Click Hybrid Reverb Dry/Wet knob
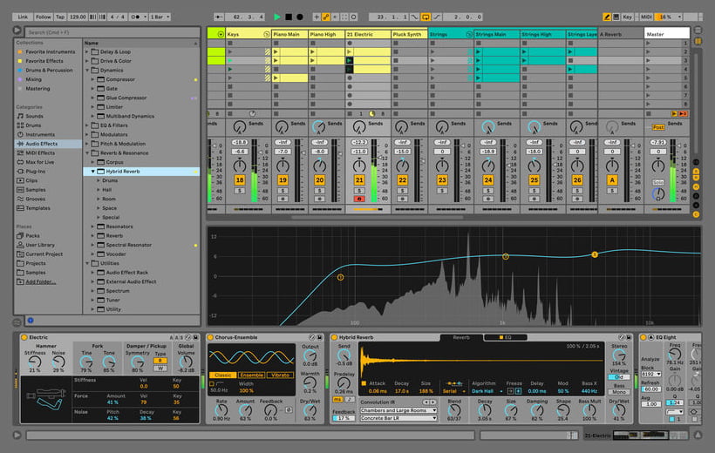 (618, 410)
